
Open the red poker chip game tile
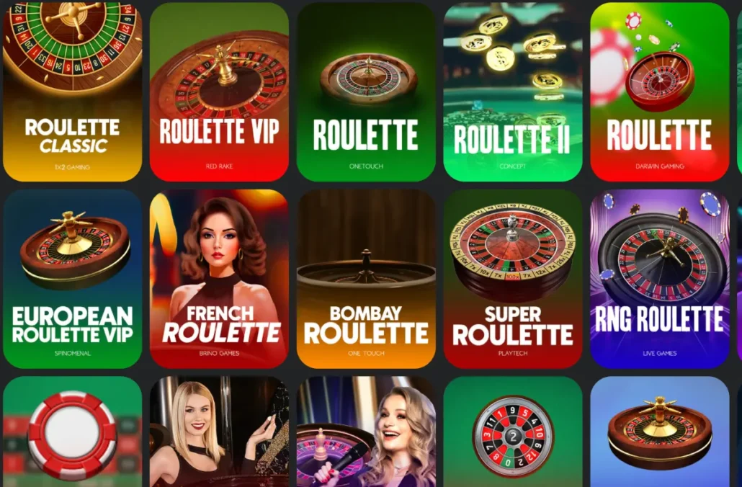coord(73,432)
